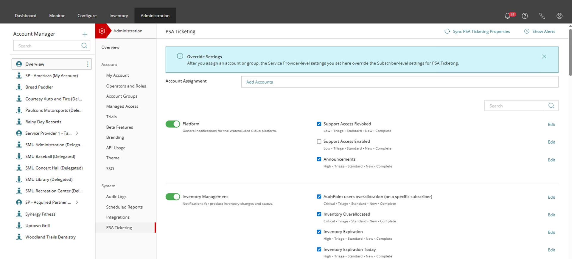Click the Add Accounts input field

pos(400,82)
